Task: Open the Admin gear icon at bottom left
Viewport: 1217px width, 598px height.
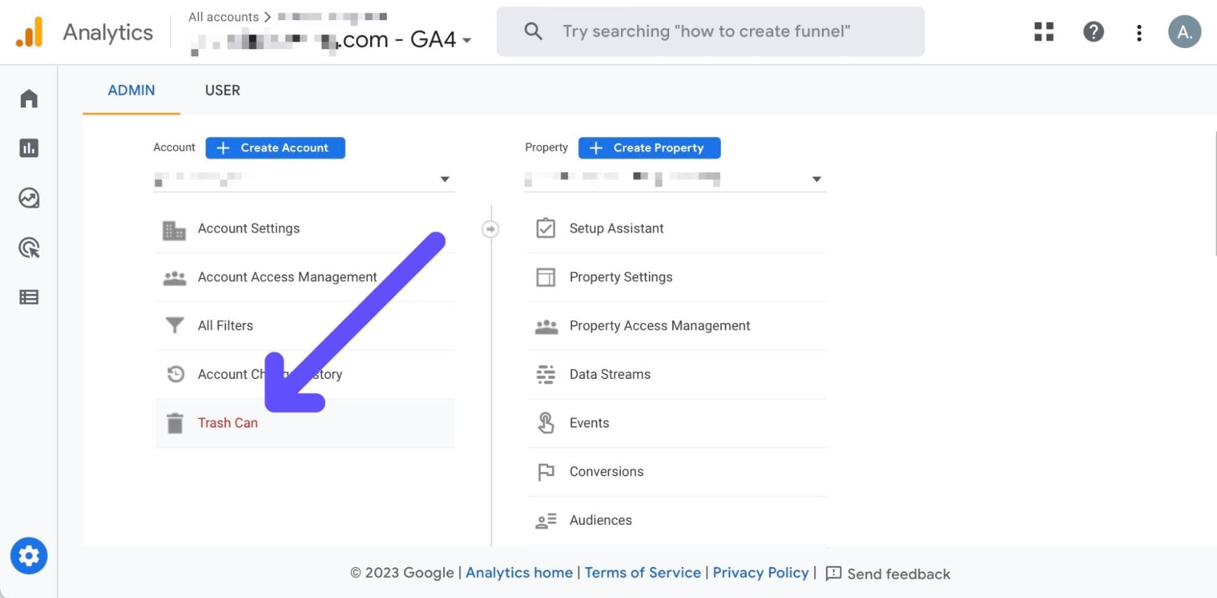Action: click(29, 555)
